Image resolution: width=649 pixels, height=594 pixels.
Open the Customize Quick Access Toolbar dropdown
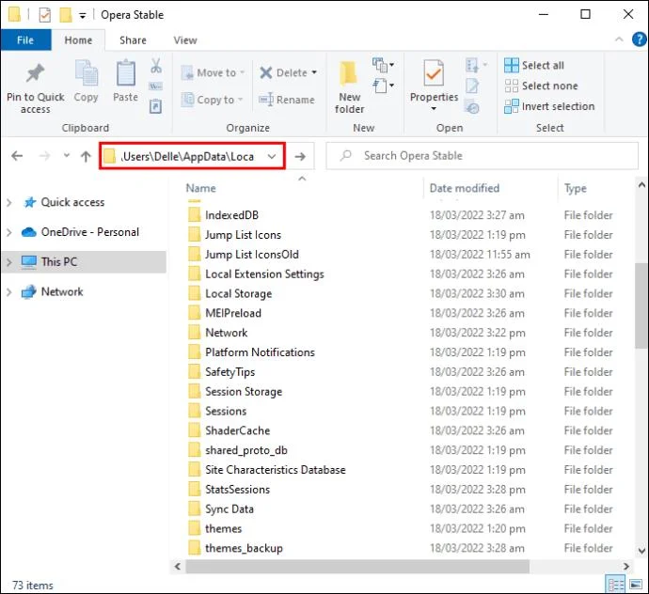tap(83, 16)
